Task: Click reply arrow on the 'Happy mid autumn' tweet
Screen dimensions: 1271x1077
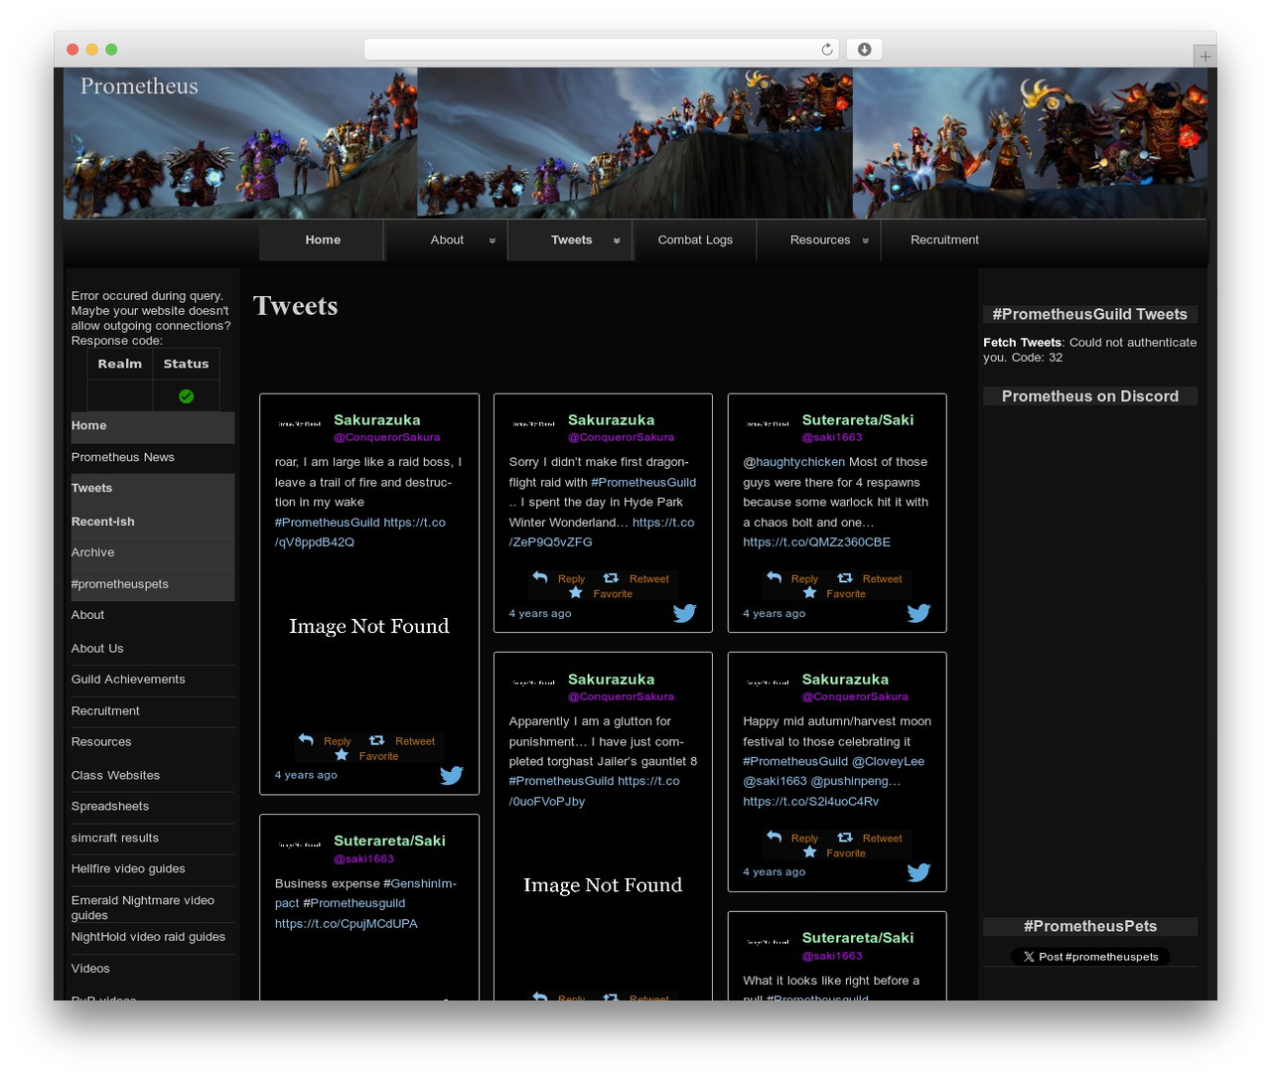Action: click(775, 837)
